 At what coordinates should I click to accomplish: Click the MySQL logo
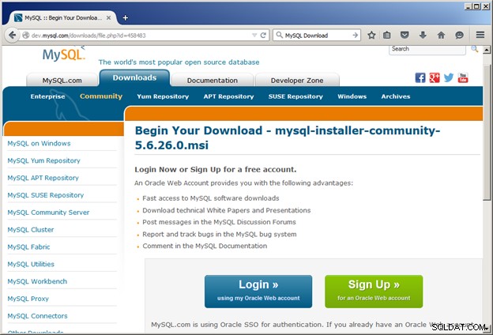[x=64, y=54]
